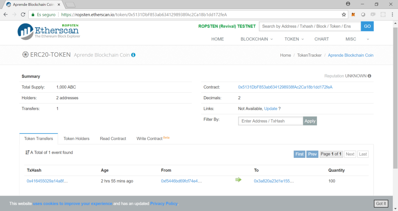Reload the page

(x=23, y=14)
